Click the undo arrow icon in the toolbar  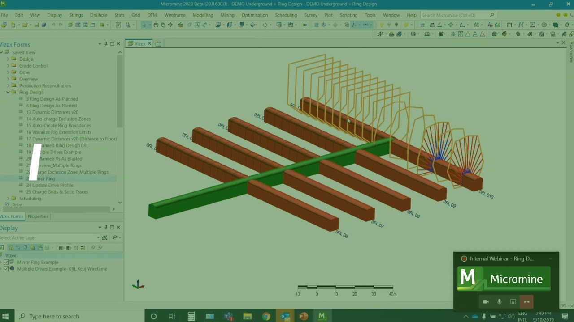coord(53,25)
